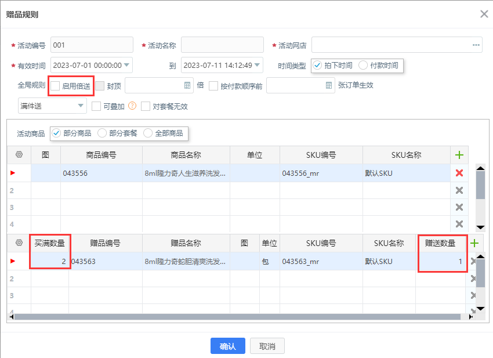
Task: Click the 活动网店 input field
Action: point(397,45)
